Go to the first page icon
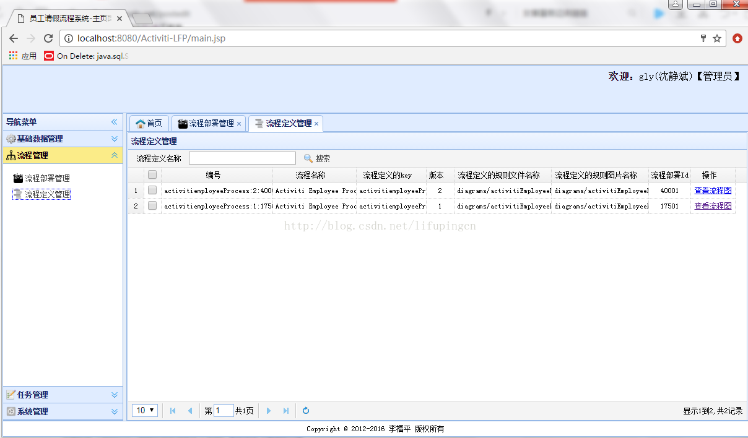 pos(173,411)
